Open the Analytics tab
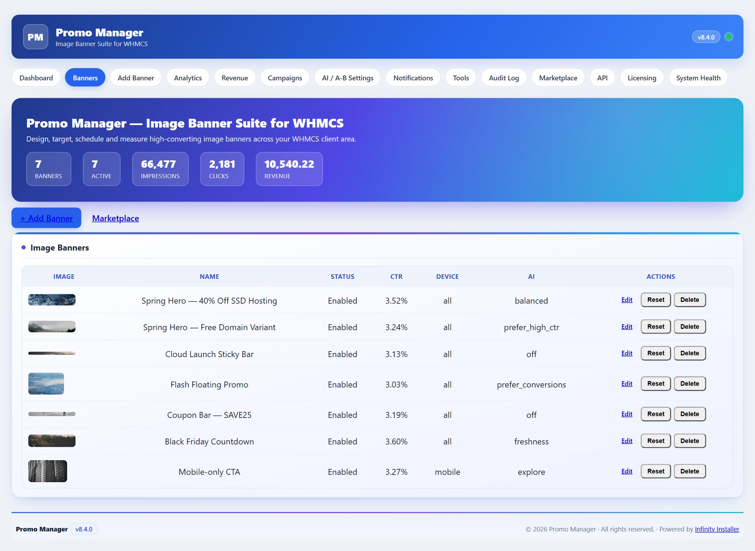Screen dimensions: 755x551 [188, 78]
